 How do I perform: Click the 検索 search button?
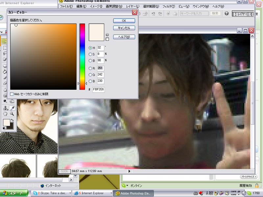(x=215, y=13)
